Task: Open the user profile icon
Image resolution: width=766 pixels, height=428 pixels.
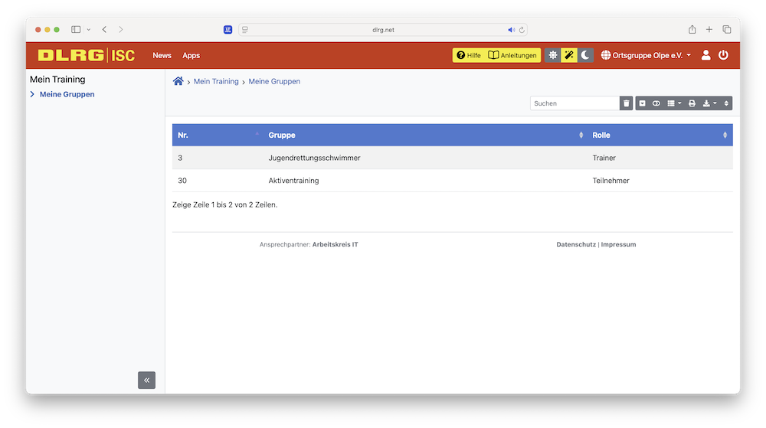Action: coord(705,55)
